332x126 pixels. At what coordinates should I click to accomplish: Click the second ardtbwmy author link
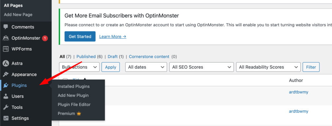tap(299, 111)
